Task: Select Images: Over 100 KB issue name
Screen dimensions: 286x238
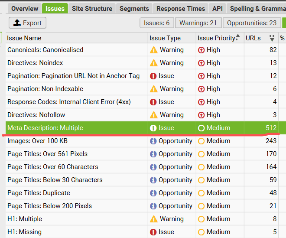Action: [37, 141]
